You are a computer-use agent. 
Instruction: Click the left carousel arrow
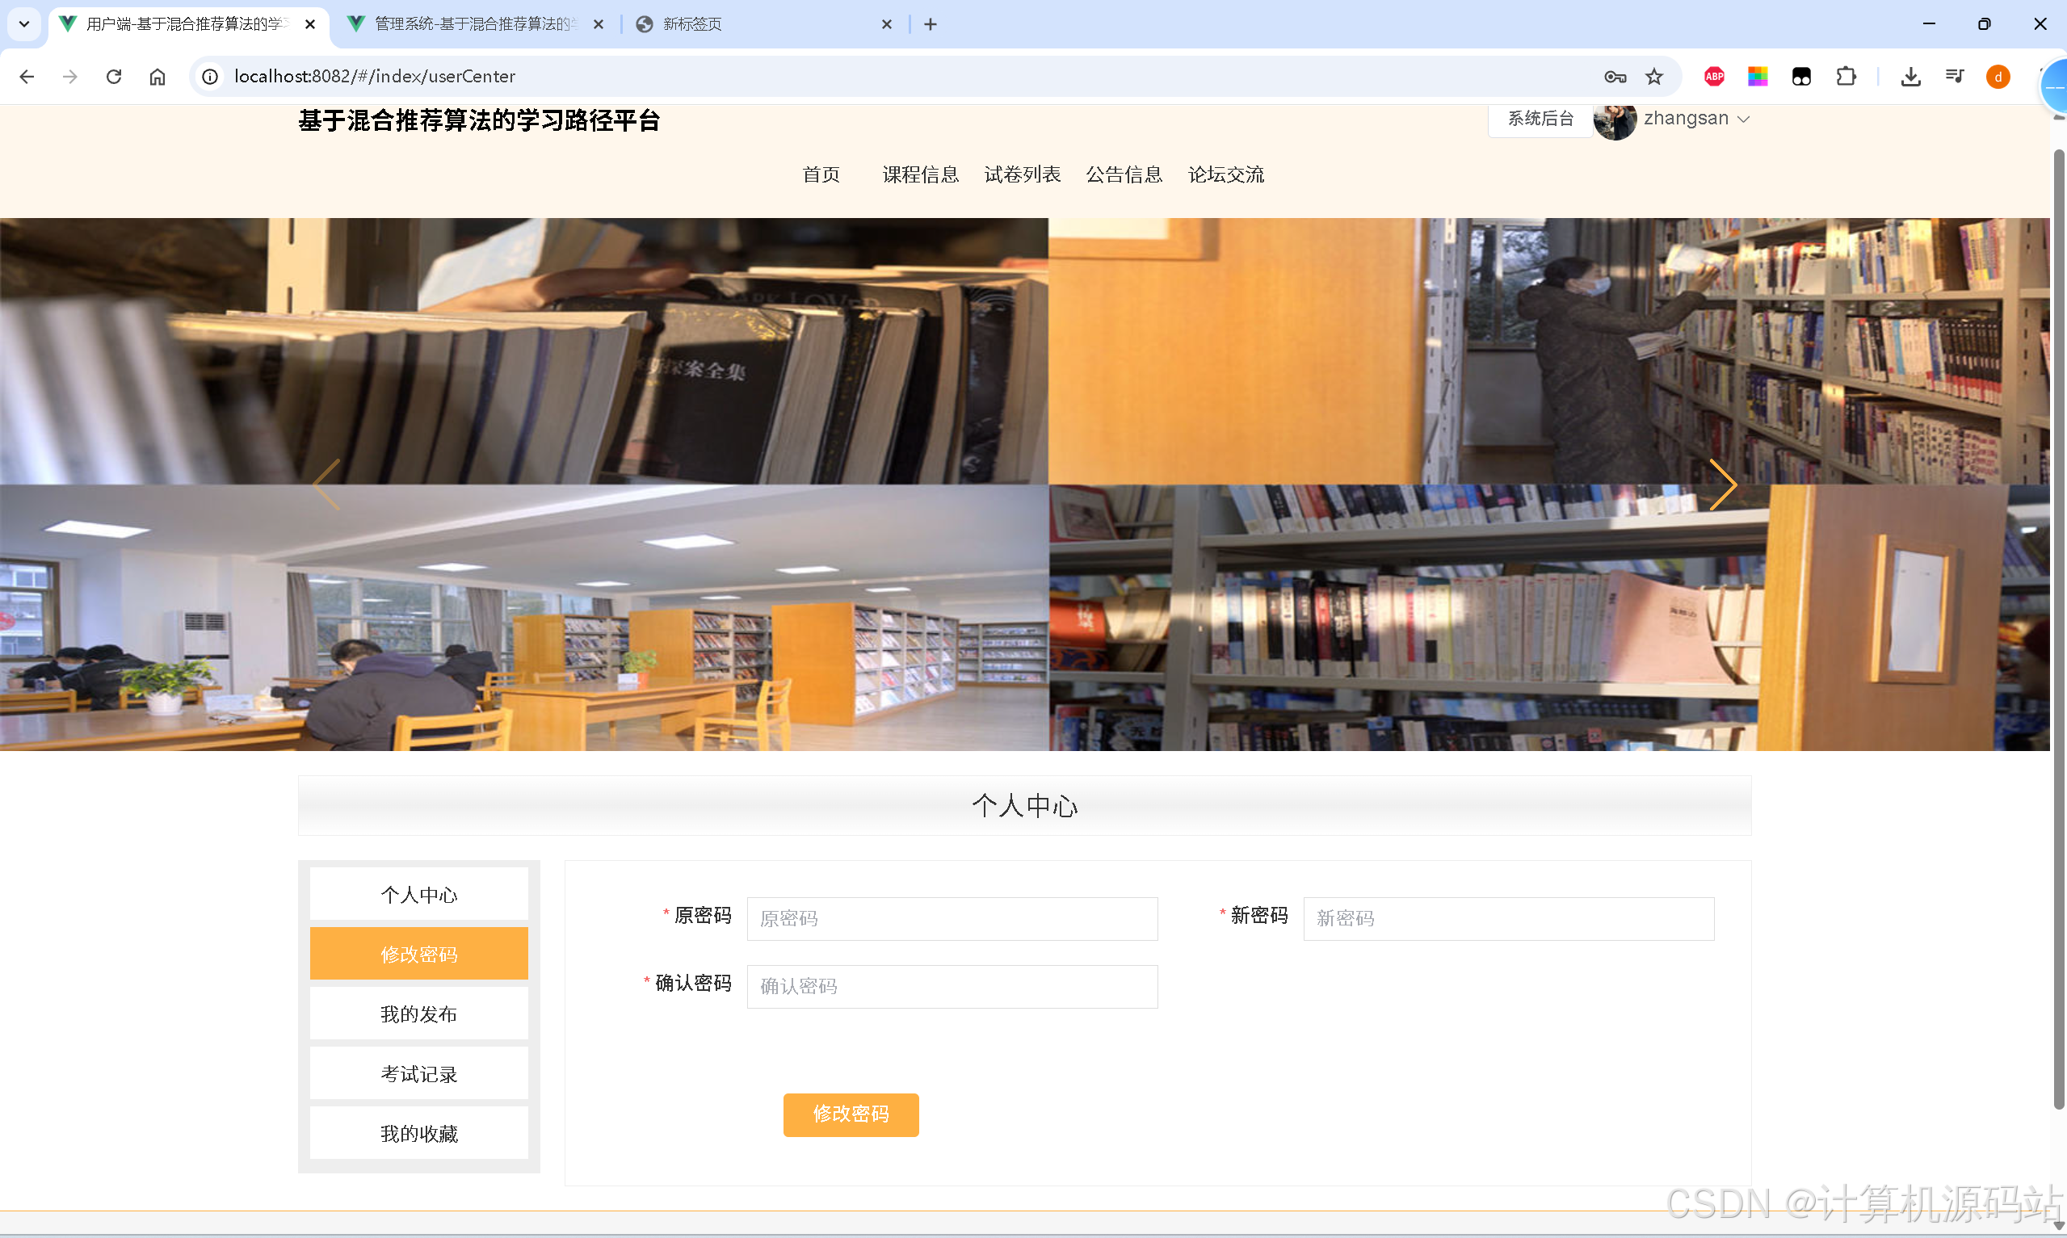326,484
